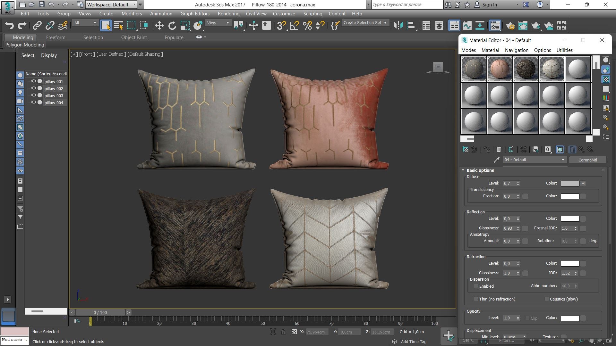
Task: Toggle Angle Snap icon
Action: pos(294,25)
